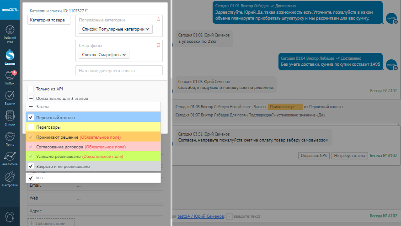Check the Переговоры stage checkbox
This screenshot has height=226, width=401.
point(31,127)
